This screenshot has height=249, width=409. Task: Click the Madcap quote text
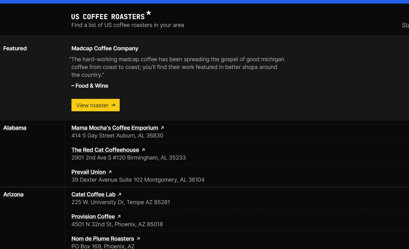[177, 67]
